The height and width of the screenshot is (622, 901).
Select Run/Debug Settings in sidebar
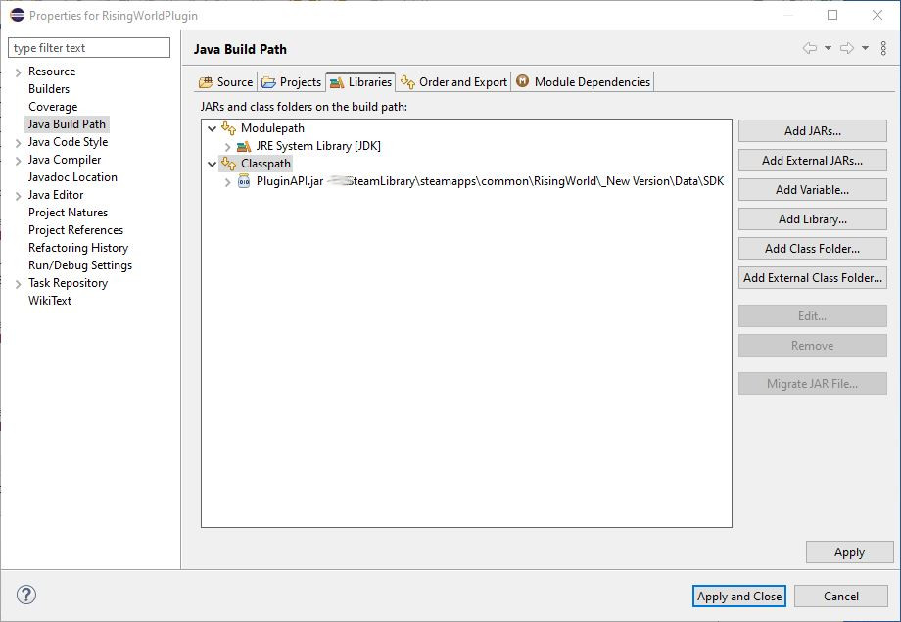(80, 265)
